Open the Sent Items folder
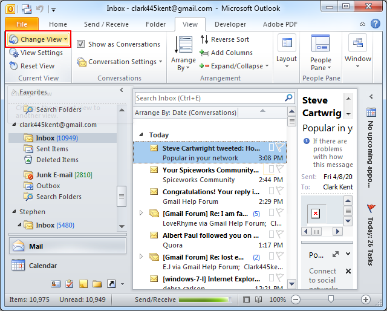This screenshot has height=311, width=387. (x=52, y=149)
